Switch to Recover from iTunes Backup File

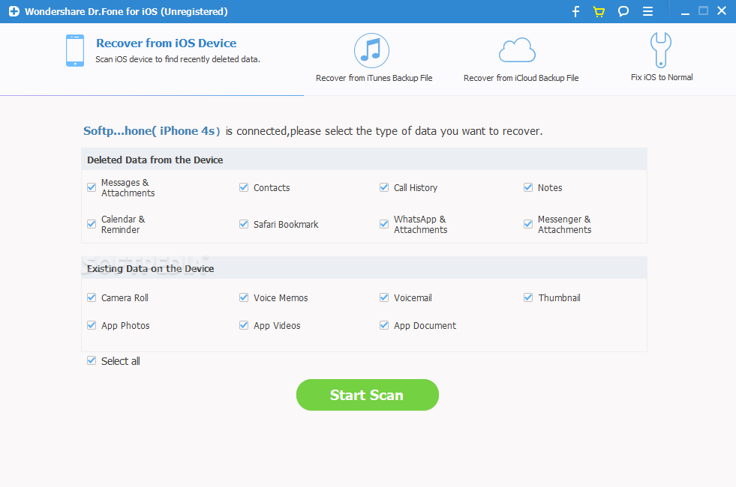coord(374,78)
